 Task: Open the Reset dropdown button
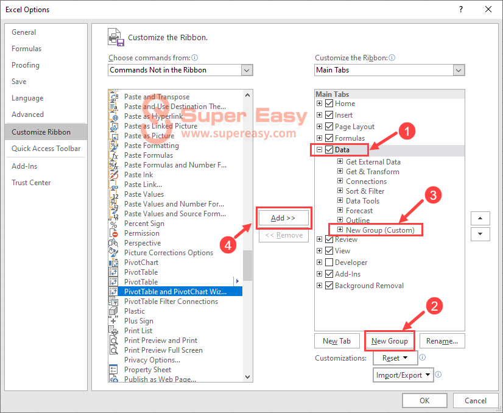coord(395,358)
